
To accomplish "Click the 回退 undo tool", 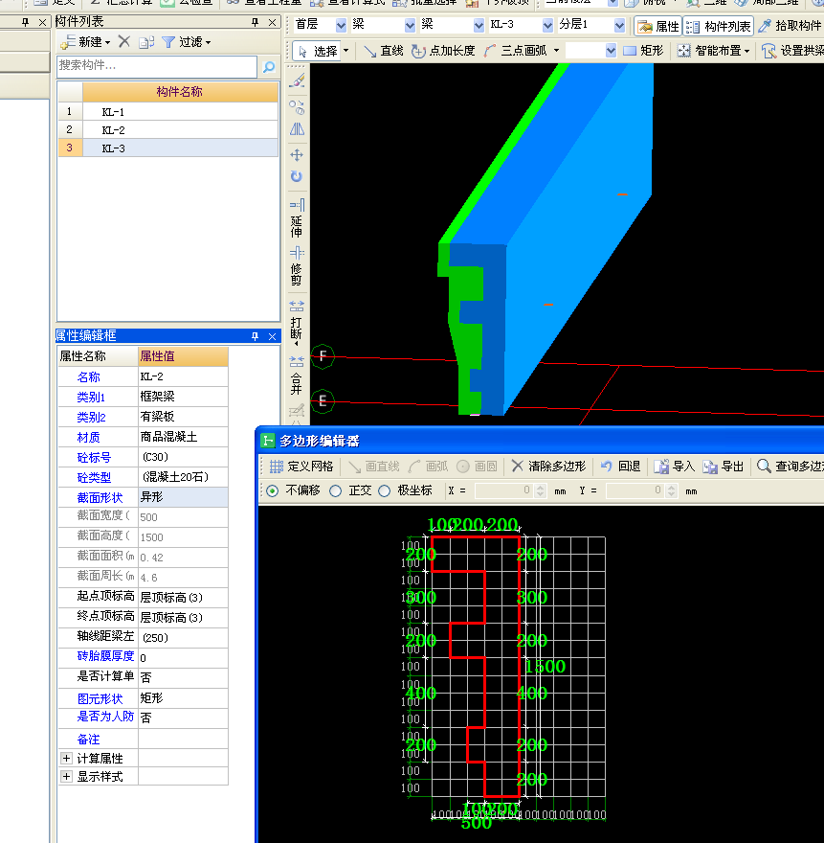I will point(620,467).
